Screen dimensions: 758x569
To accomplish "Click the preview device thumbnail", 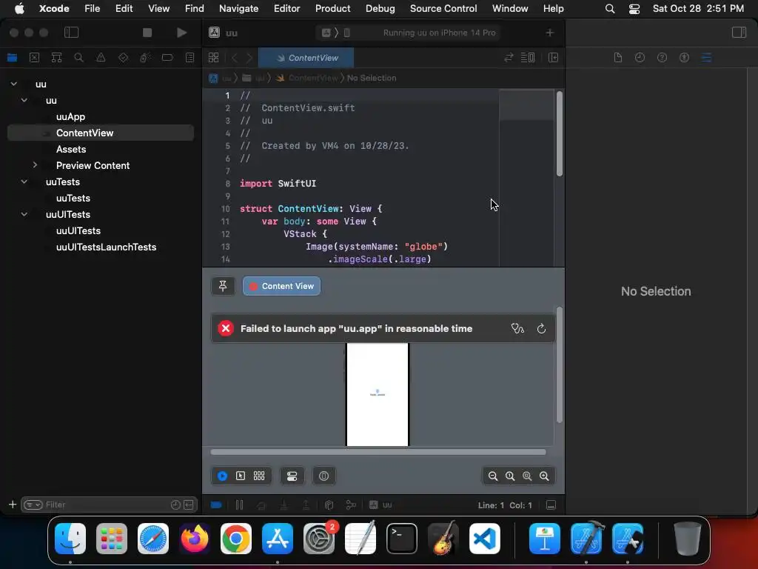I will point(378,394).
